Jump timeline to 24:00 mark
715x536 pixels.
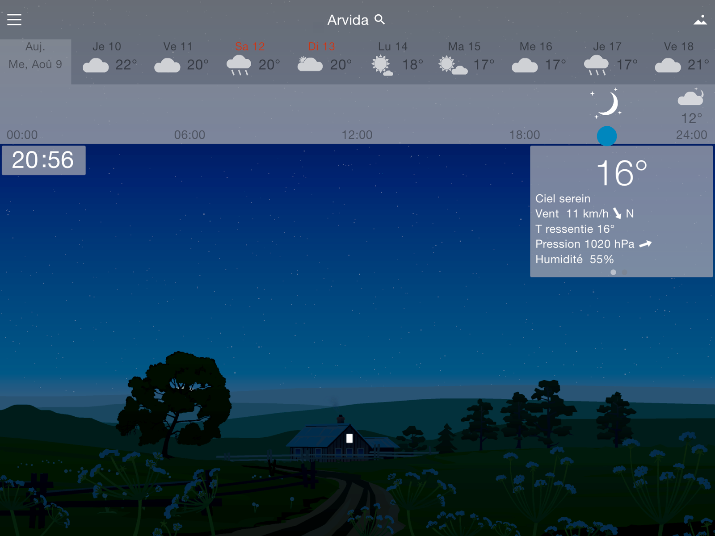click(691, 135)
